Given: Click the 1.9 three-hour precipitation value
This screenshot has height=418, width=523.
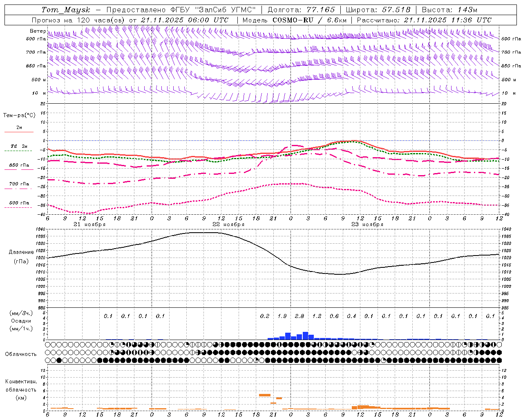Looking at the screenshot, I should (x=282, y=316).
